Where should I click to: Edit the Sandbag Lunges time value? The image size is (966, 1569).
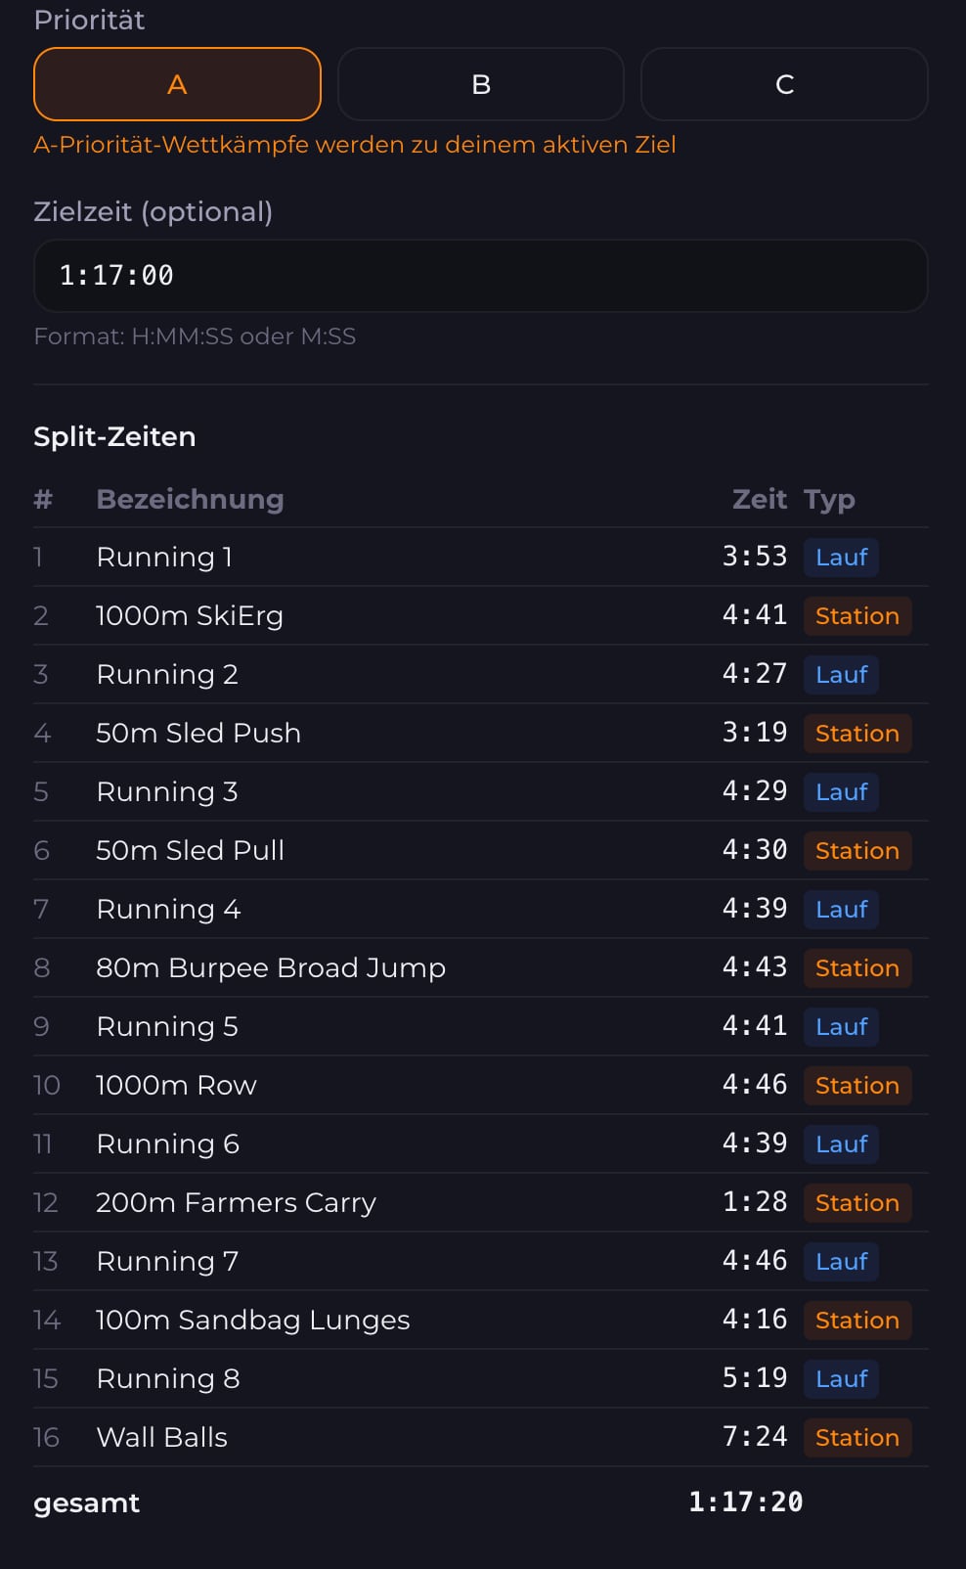tap(754, 1320)
